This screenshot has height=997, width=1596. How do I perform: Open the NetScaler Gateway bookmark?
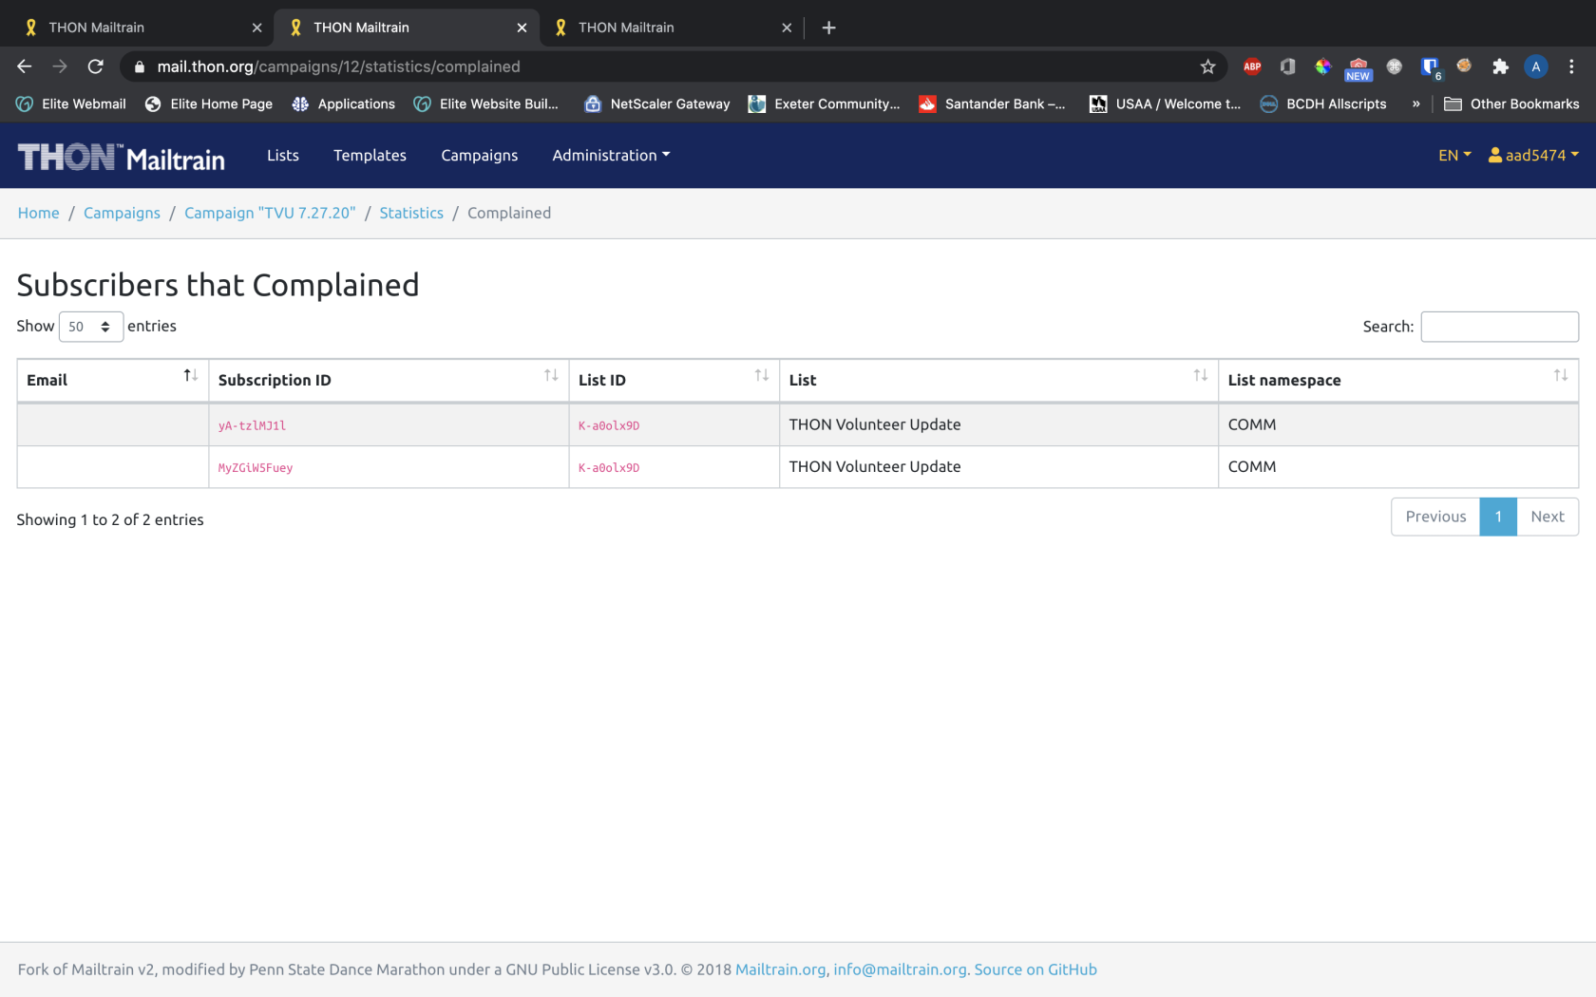(657, 103)
